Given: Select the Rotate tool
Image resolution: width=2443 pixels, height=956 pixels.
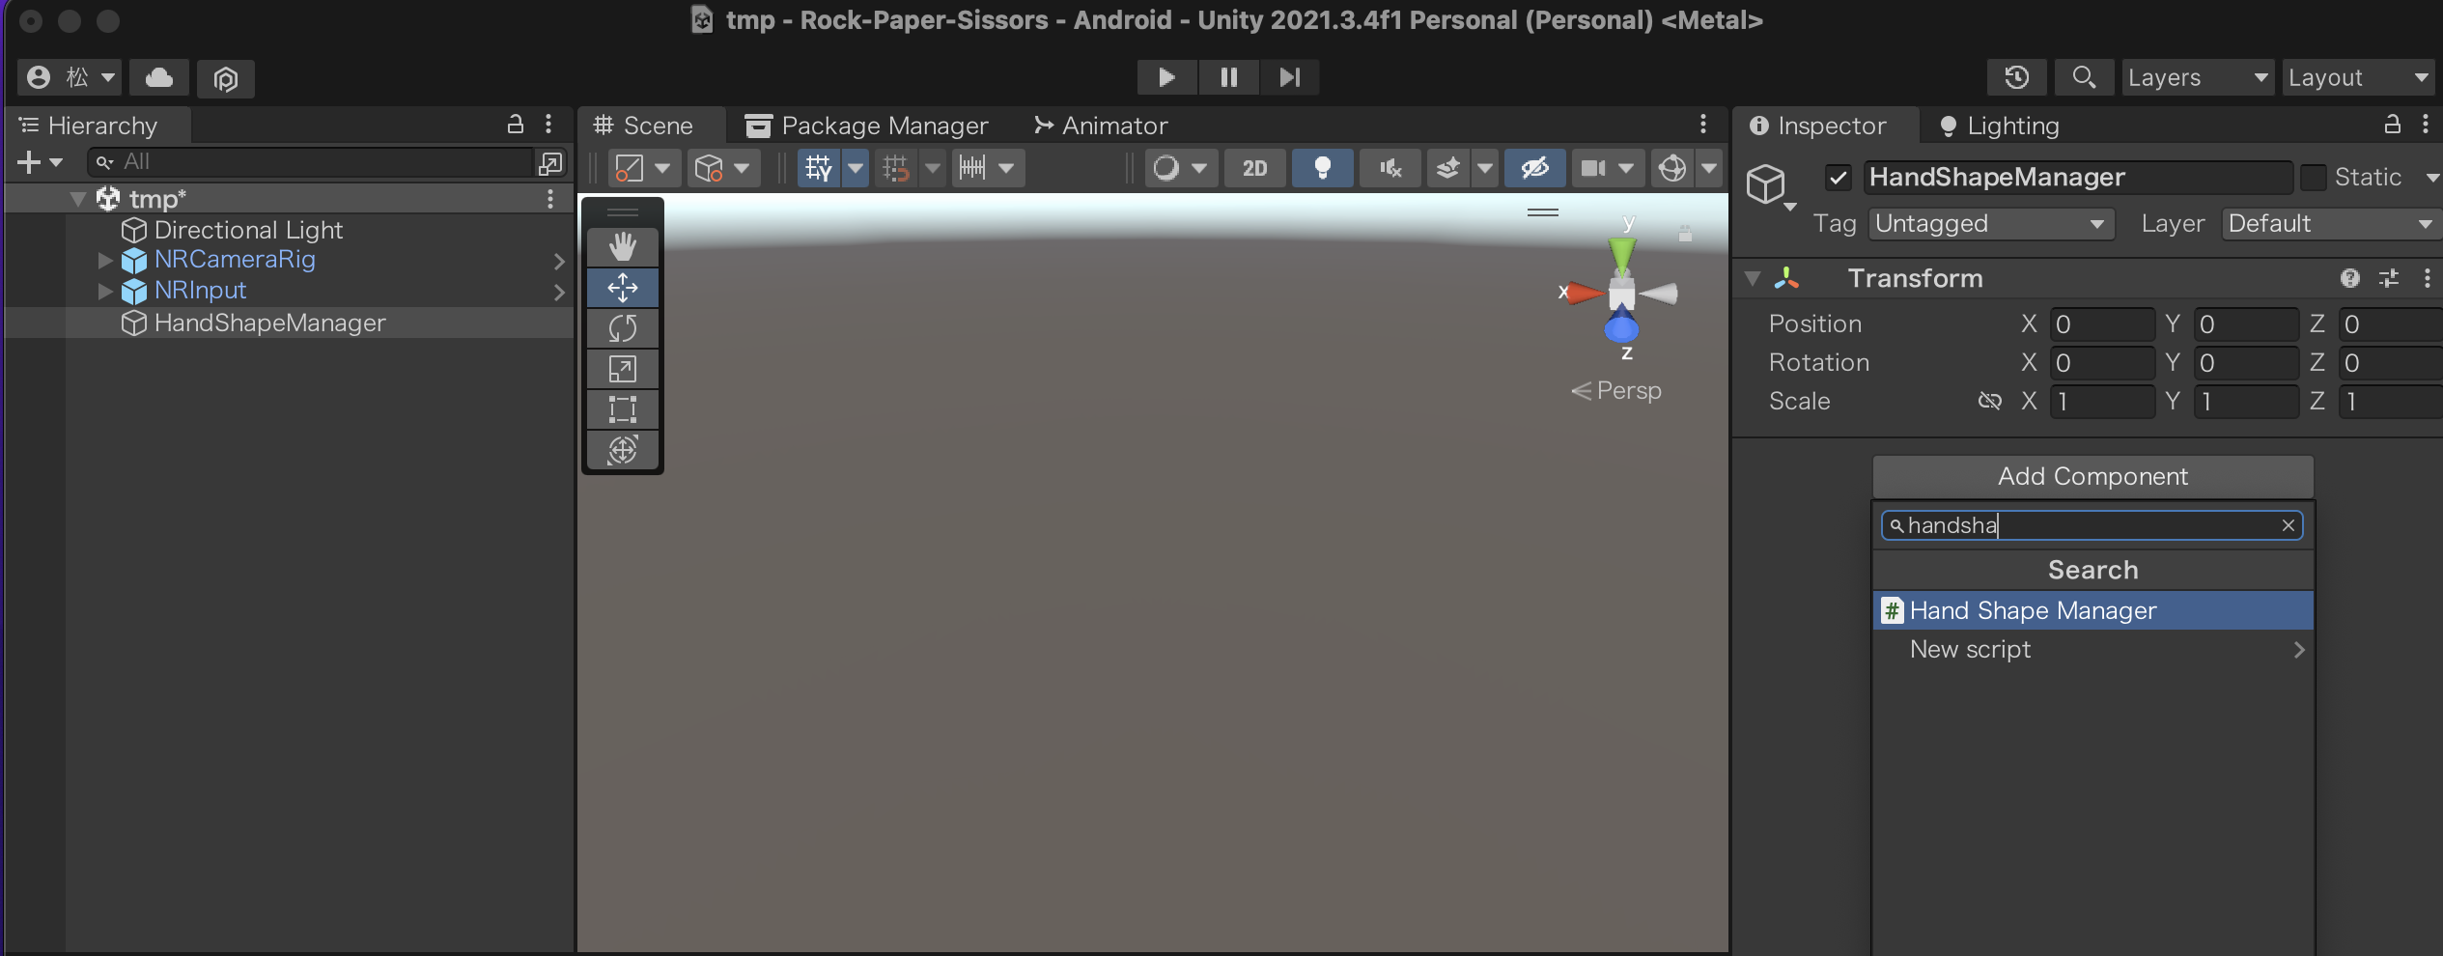Looking at the screenshot, I should [x=623, y=328].
